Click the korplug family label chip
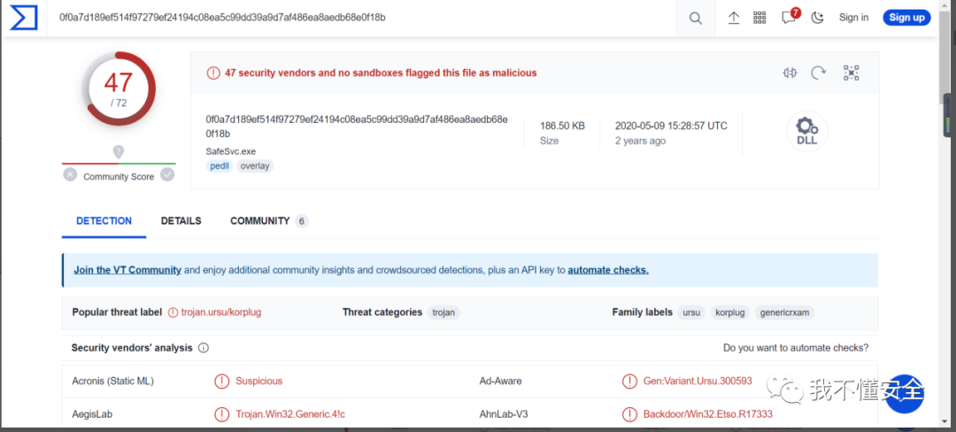This screenshot has height=432, width=956. coord(729,312)
